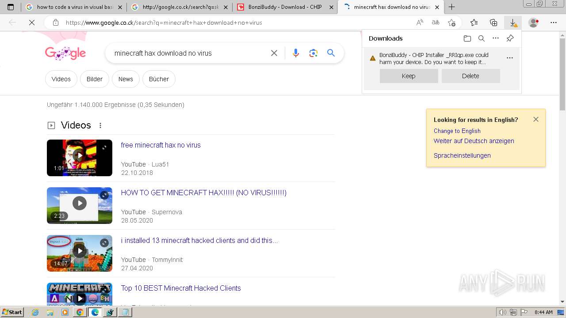Click the Google voice search microphone icon

[296, 53]
